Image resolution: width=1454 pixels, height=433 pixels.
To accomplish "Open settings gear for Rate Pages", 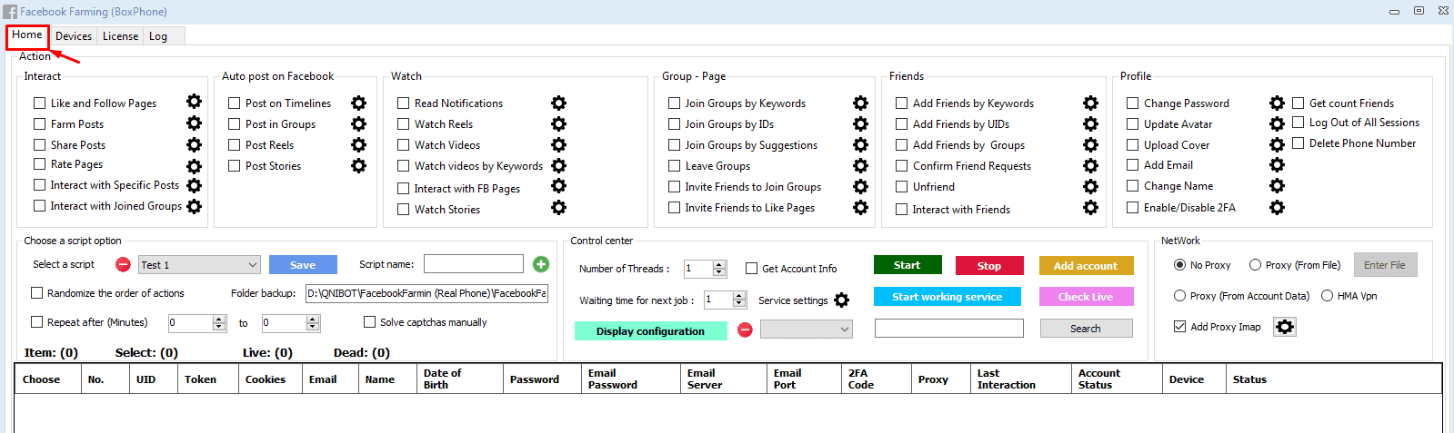I will coord(194,166).
